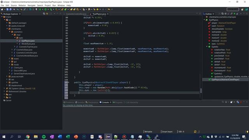Click the Open Perspective icon beside Quick Access
249x140 pixels.
tap(242, 9)
